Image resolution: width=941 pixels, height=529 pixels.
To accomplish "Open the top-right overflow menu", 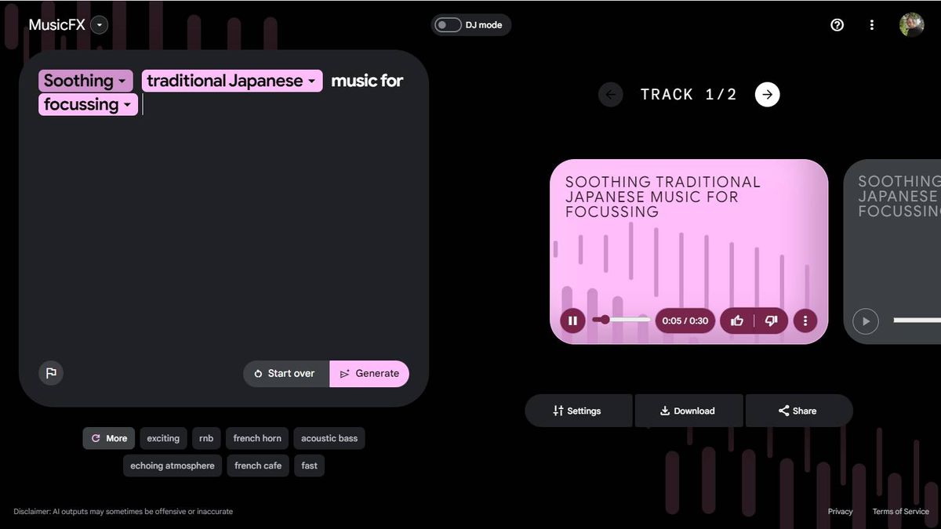I will pos(872,24).
